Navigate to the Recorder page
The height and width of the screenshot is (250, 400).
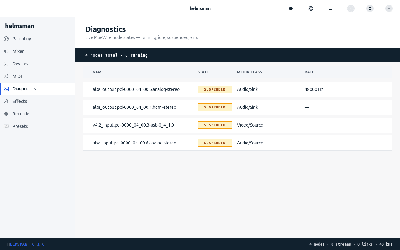tap(37, 114)
